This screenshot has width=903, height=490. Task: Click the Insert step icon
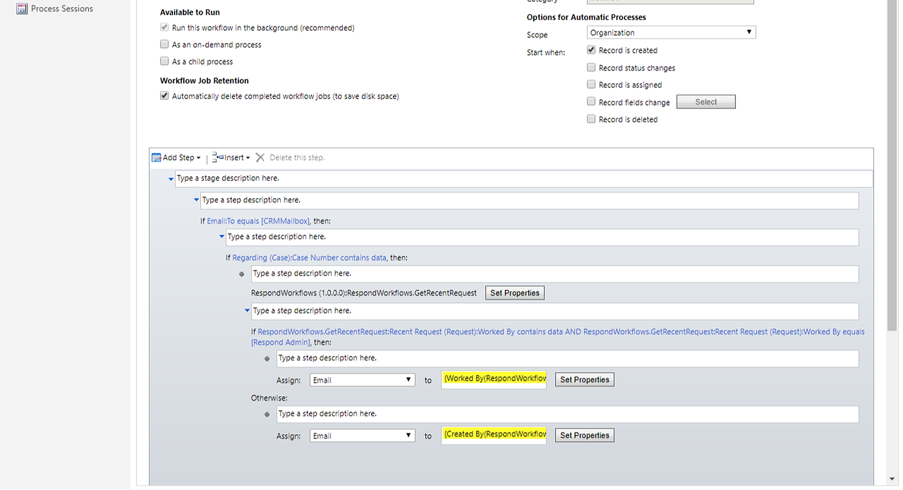tap(218, 157)
